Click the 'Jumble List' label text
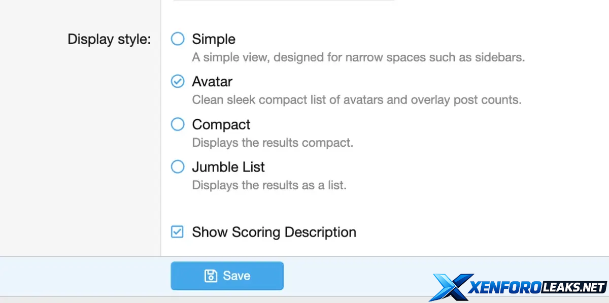609x303 pixels. (x=228, y=167)
